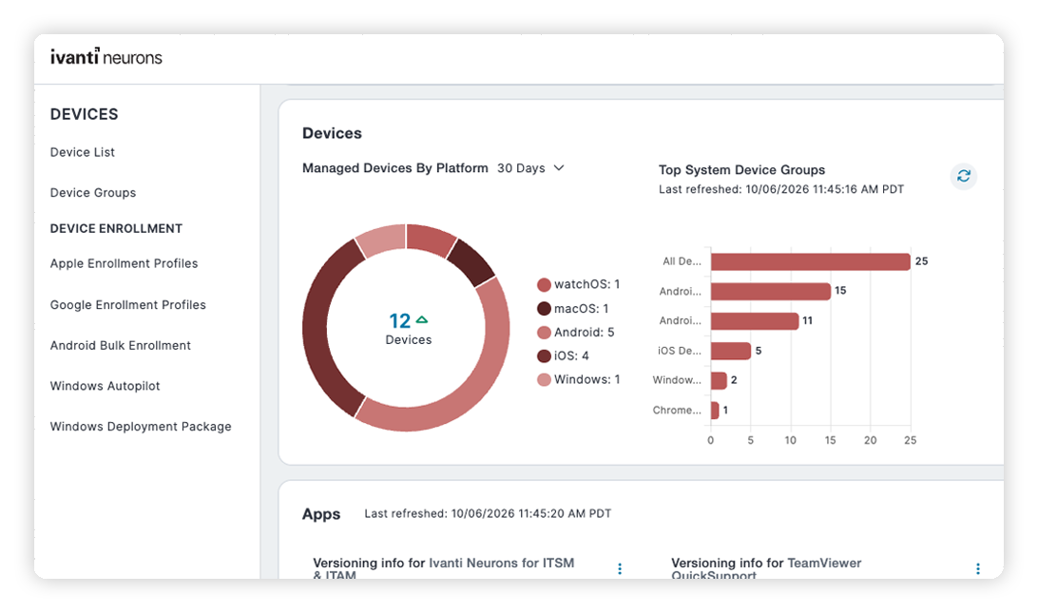Select the watchOS legend color dot
The width and height of the screenshot is (1038, 613).
coord(544,285)
